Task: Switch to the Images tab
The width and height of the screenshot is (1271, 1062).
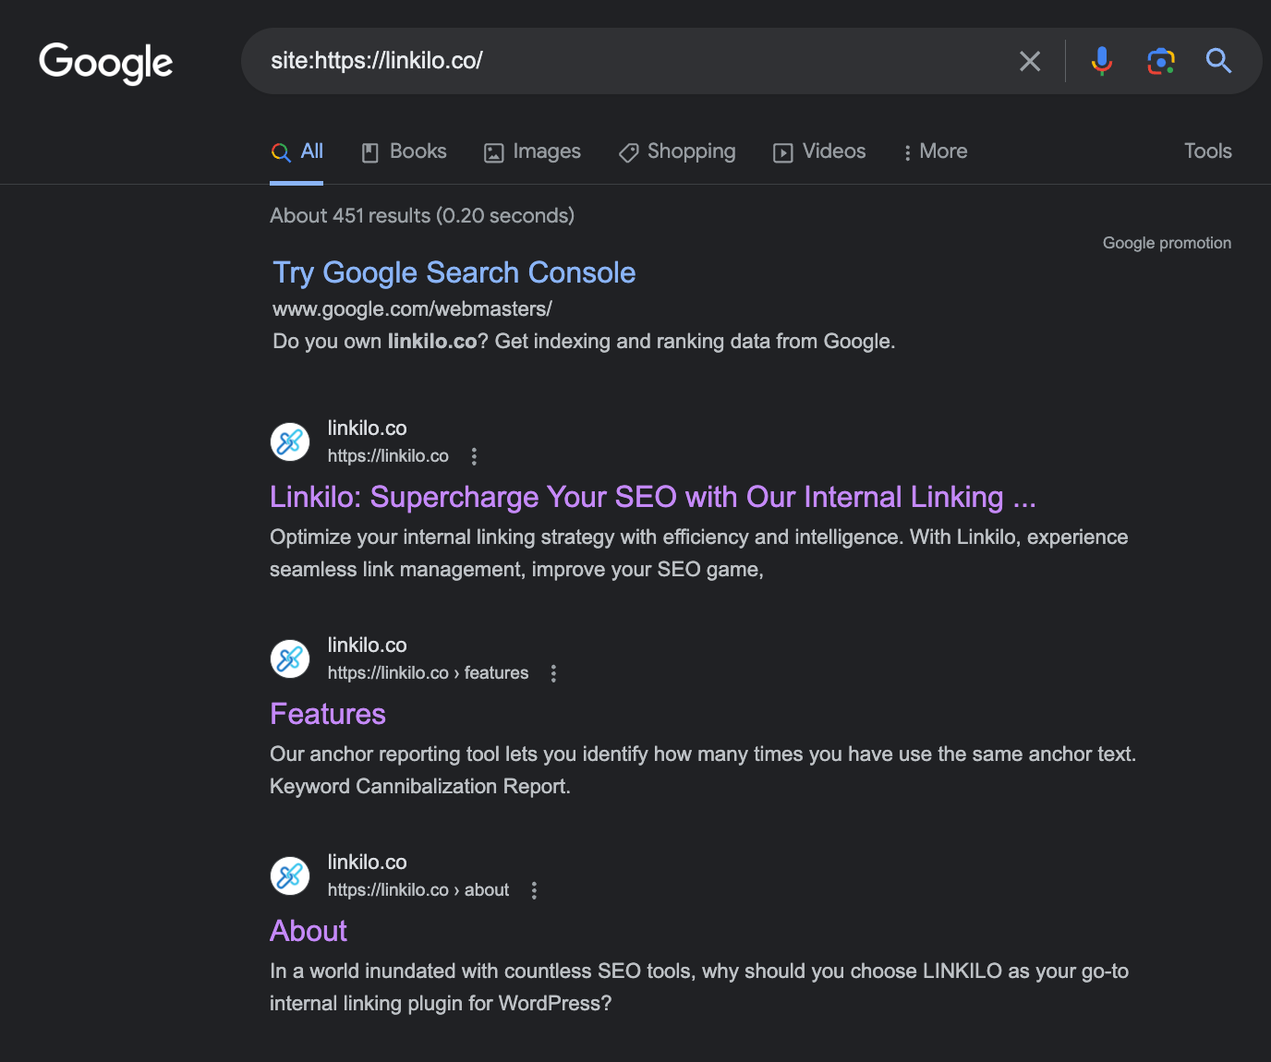Action: (x=532, y=151)
